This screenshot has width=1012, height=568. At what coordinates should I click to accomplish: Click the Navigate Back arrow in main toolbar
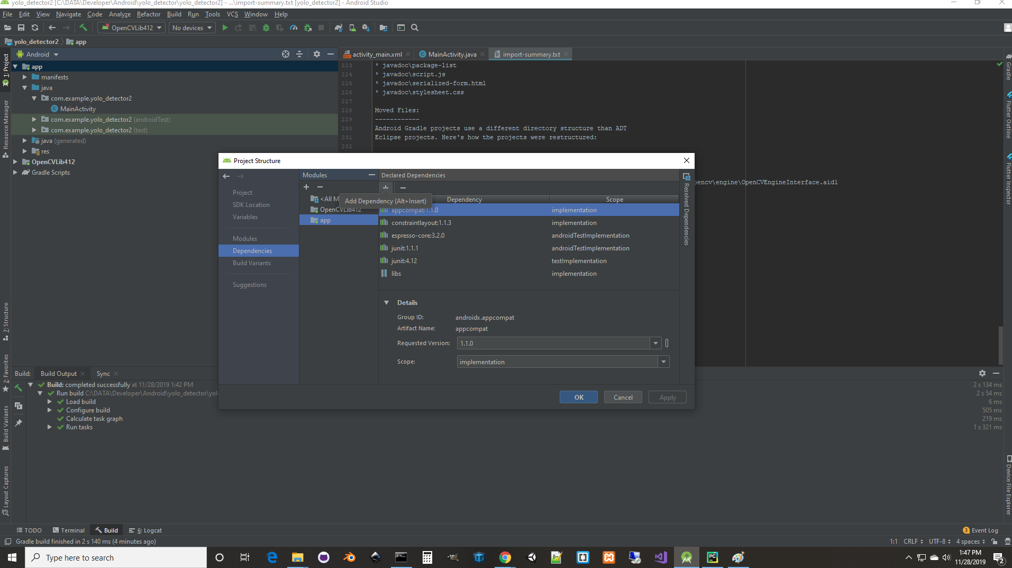point(52,28)
